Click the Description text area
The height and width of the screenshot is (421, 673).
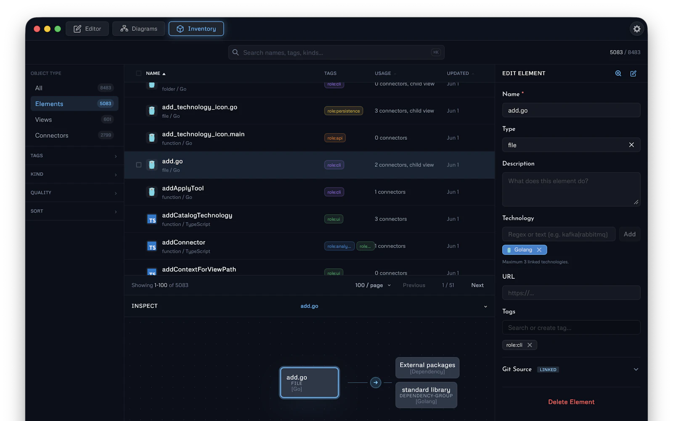tap(571, 189)
